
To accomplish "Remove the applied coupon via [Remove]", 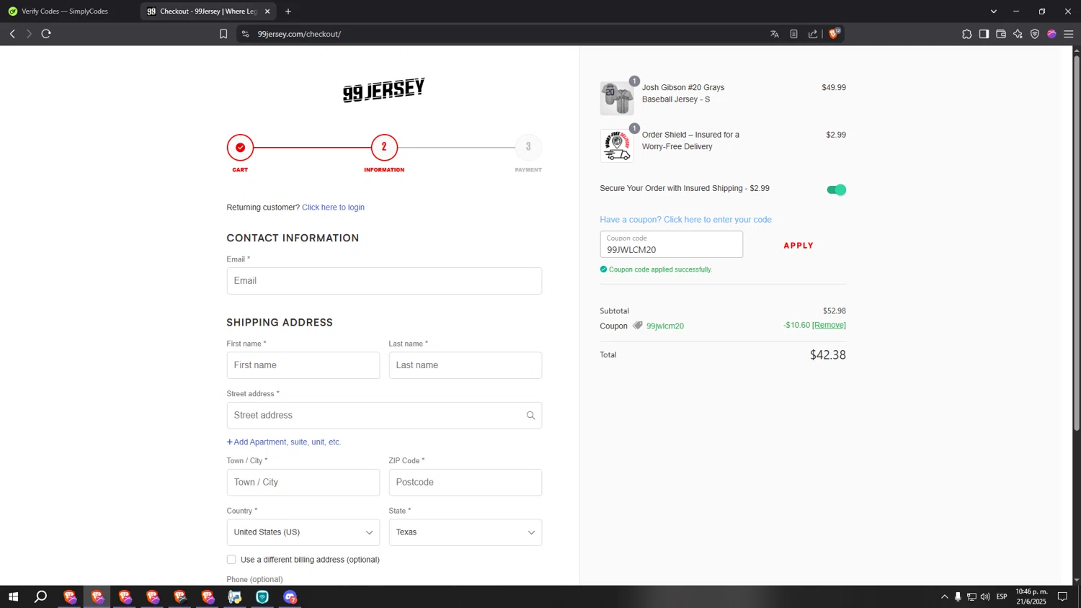I will point(829,325).
